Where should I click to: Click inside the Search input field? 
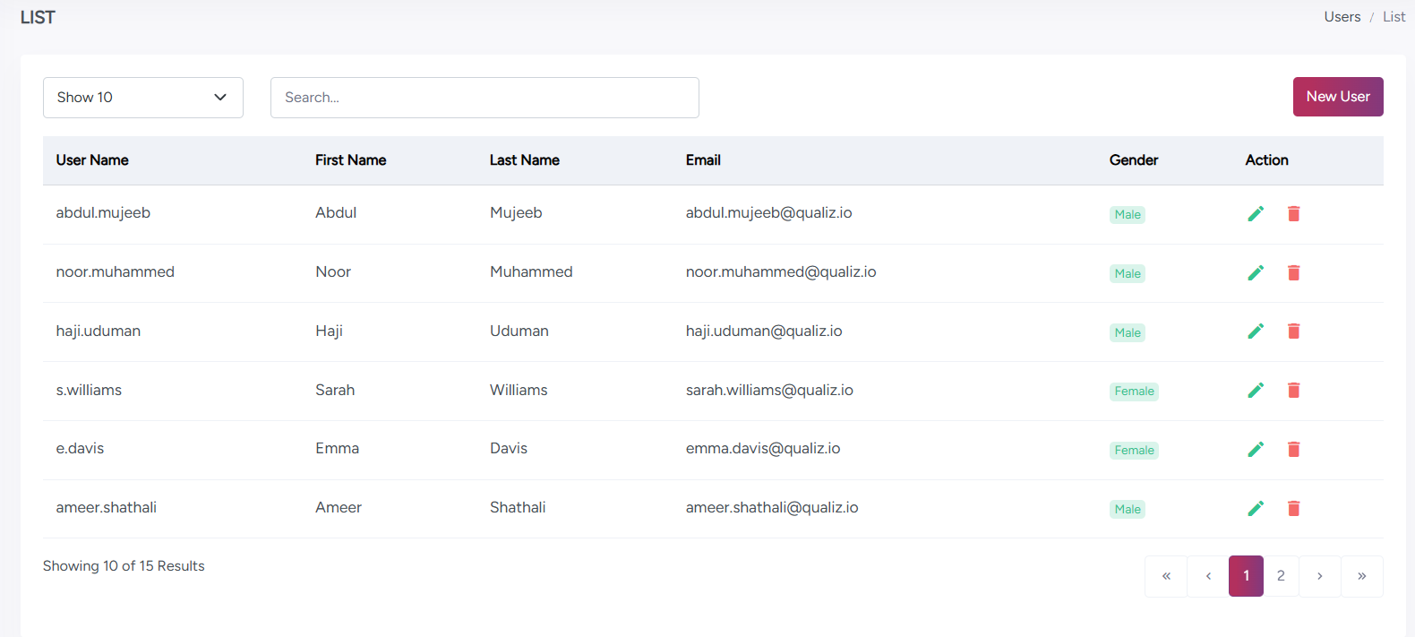click(x=485, y=98)
